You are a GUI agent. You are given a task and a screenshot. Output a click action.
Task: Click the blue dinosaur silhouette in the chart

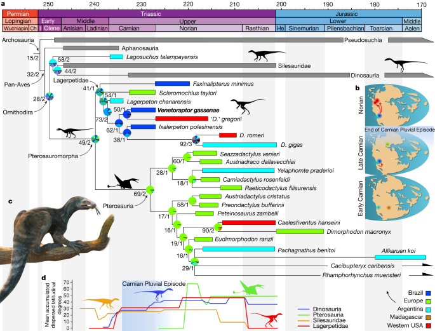click(x=156, y=294)
